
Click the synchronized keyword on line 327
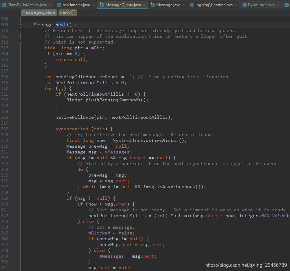coord(72,129)
